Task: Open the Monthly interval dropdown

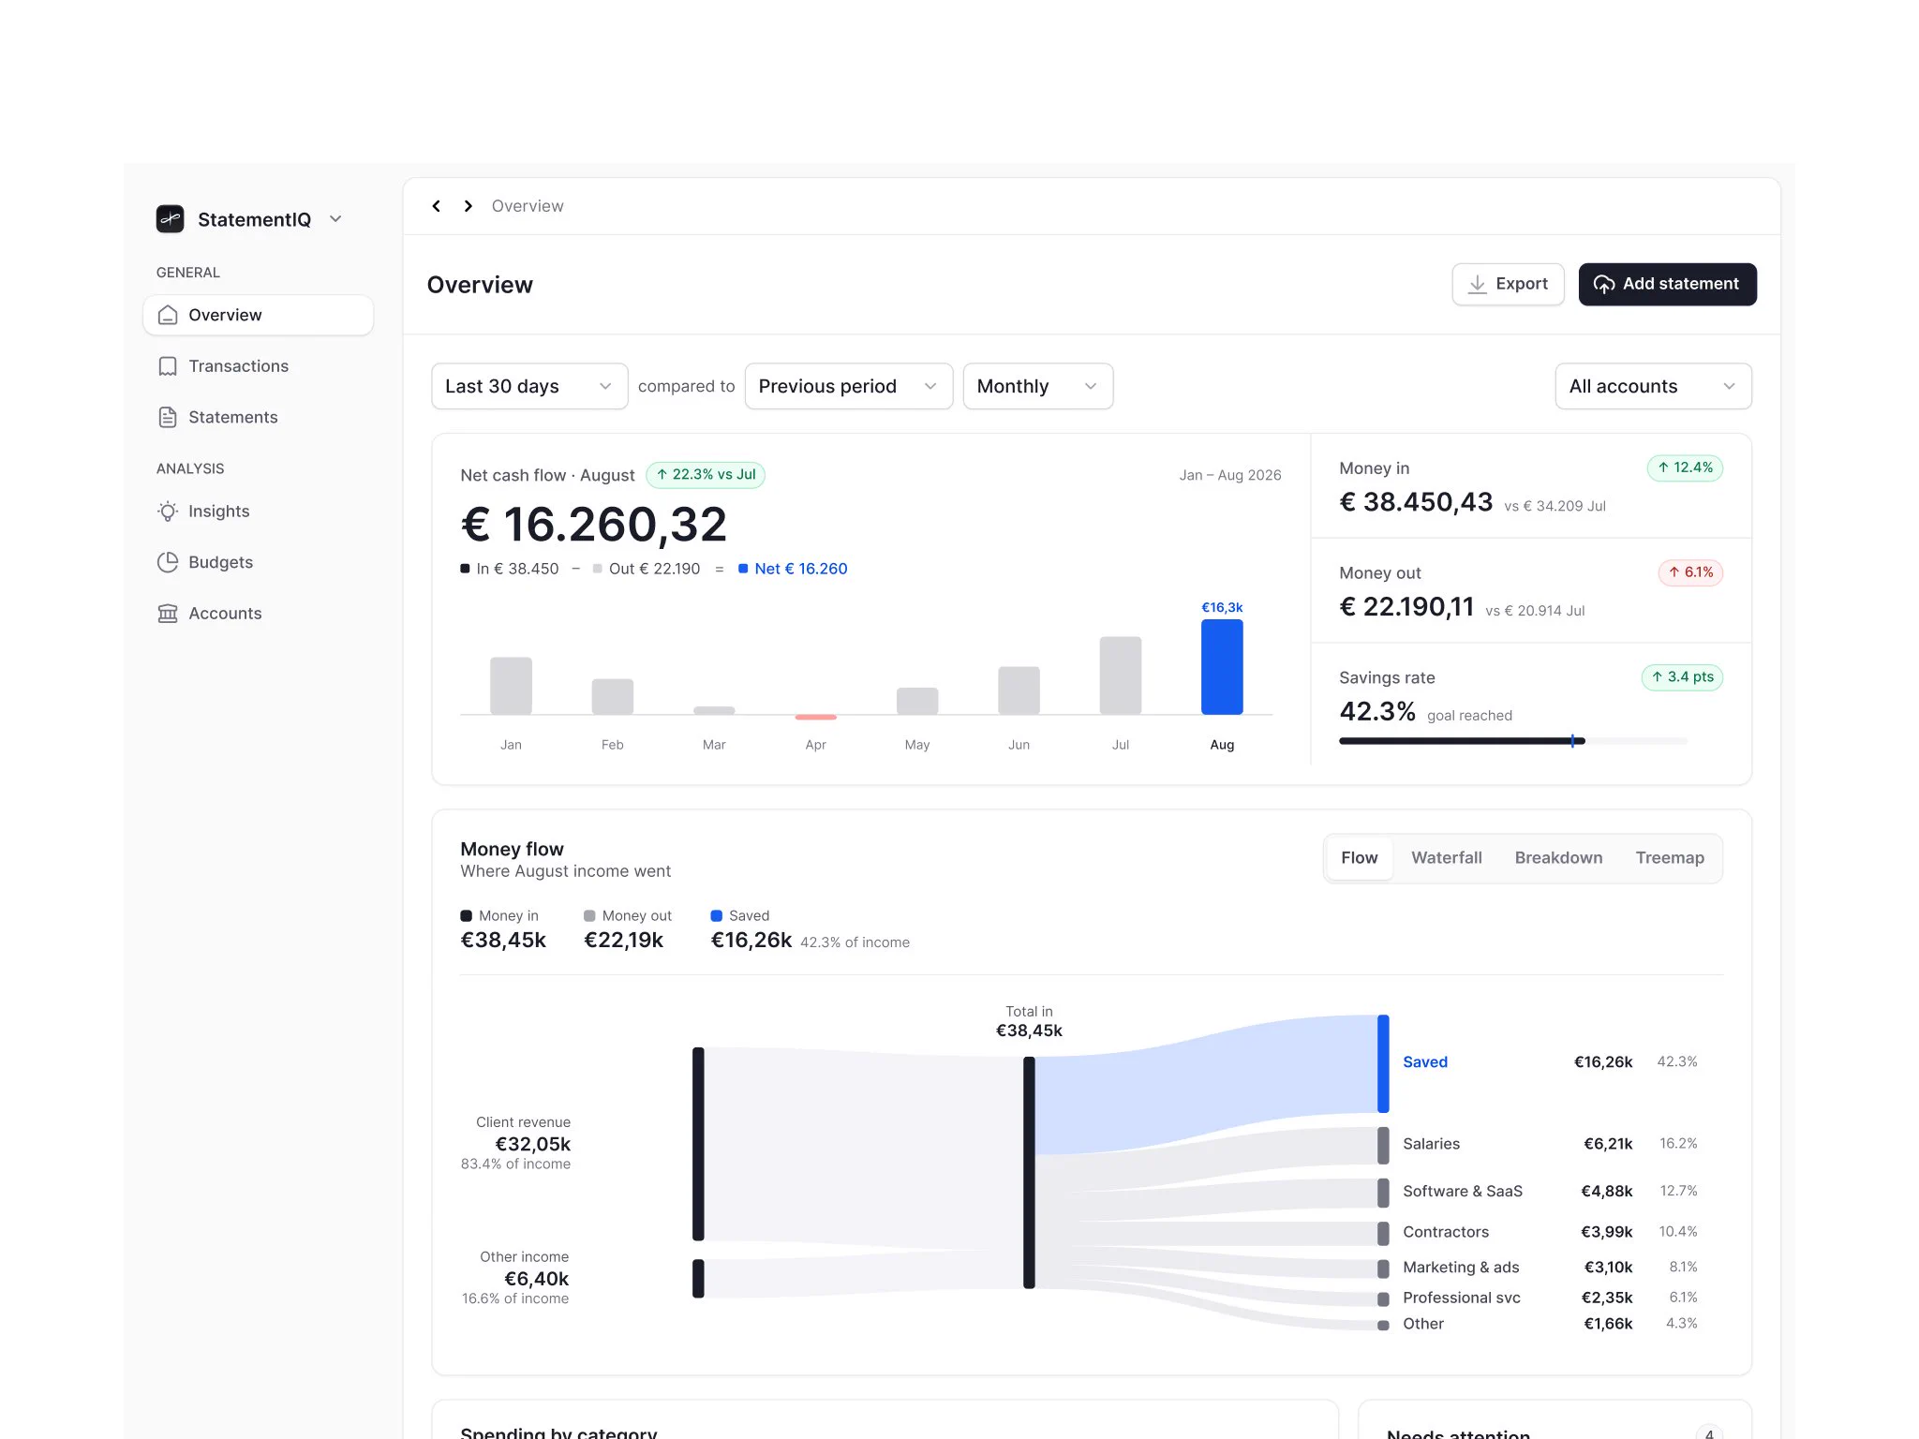Action: (x=1037, y=386)
